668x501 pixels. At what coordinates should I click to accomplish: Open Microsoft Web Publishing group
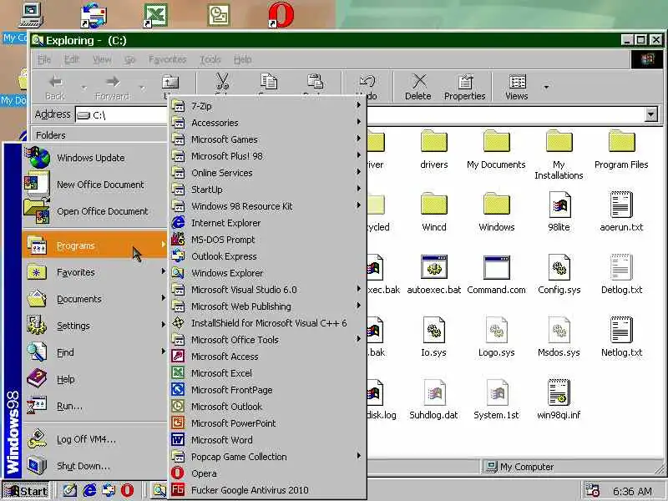267,306
